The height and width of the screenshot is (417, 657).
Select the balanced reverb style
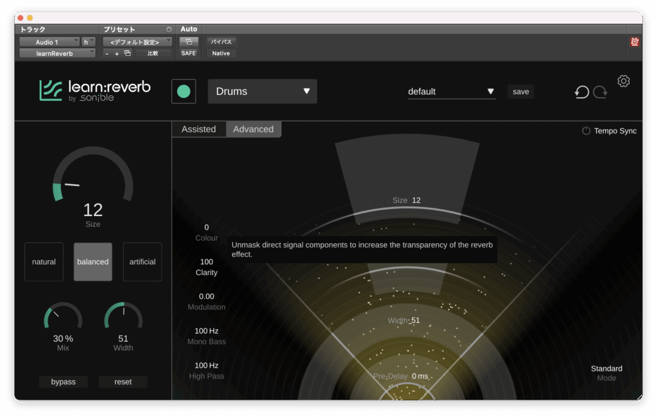93,262
